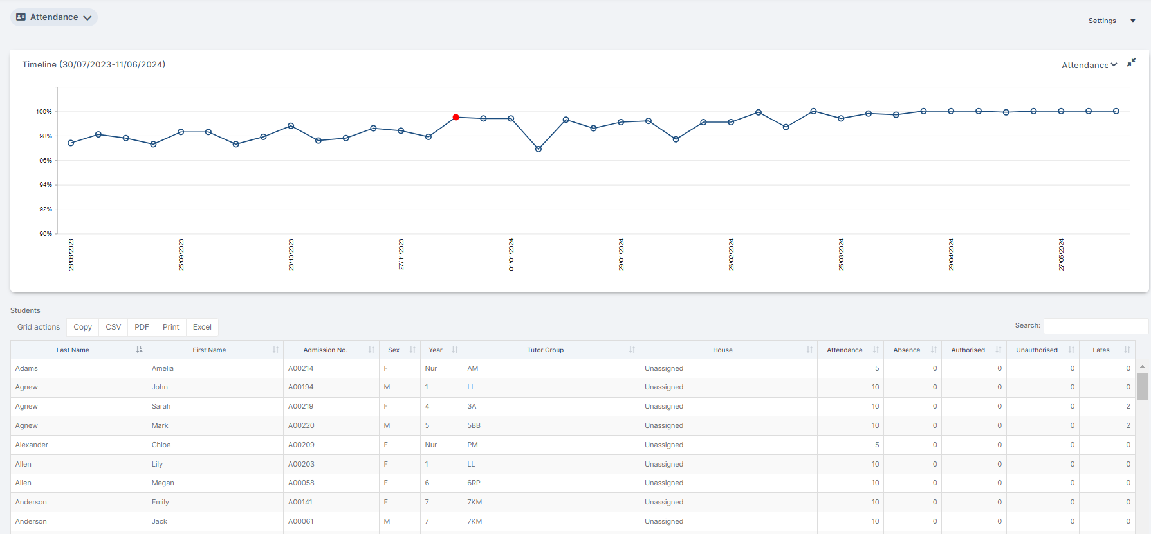Sort by Admission No. column icon

point(371,350)
